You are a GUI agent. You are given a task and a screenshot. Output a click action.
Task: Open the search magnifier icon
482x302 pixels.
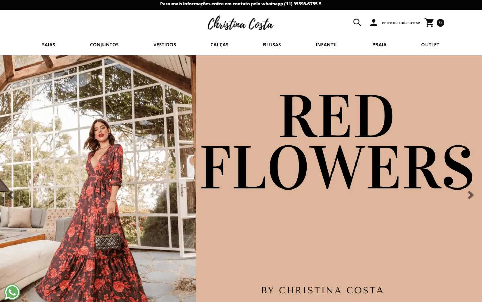[x=357, y=23]
